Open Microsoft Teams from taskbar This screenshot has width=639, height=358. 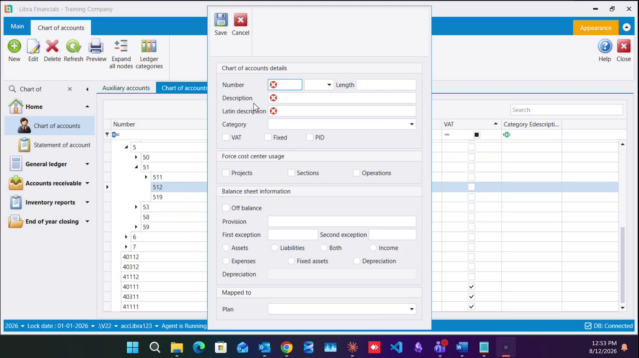tap(440, 347)
